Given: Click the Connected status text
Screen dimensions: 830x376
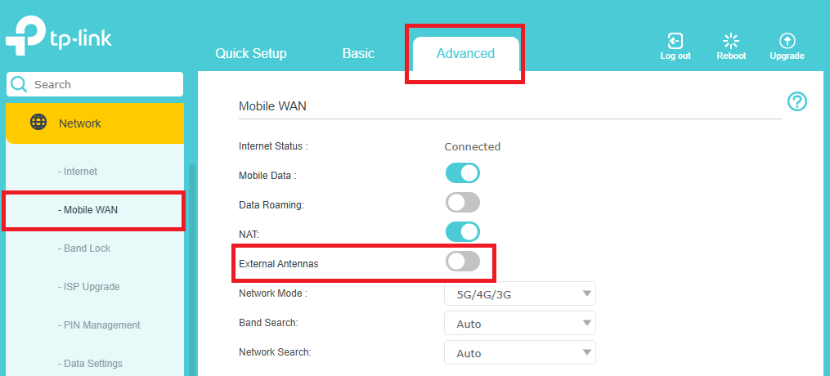Looking at the screenshot, I should pyautogui.click(x=472, y=146).
